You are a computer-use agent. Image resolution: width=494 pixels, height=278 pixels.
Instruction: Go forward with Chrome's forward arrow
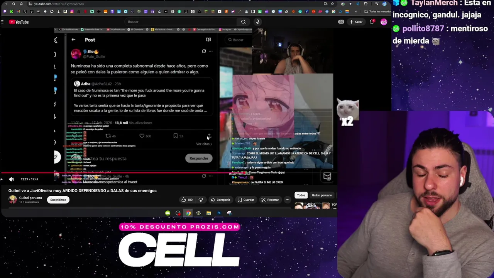(x=7, y=4)
